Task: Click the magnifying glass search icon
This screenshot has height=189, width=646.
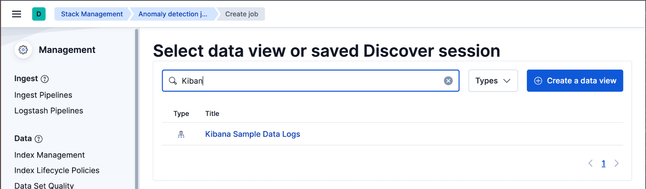Action: point(173,81)
